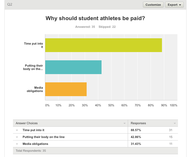Expand the 'Time put into it' row arrow
Viewport: 189px width, 157px height.
[x=17, y=130]
